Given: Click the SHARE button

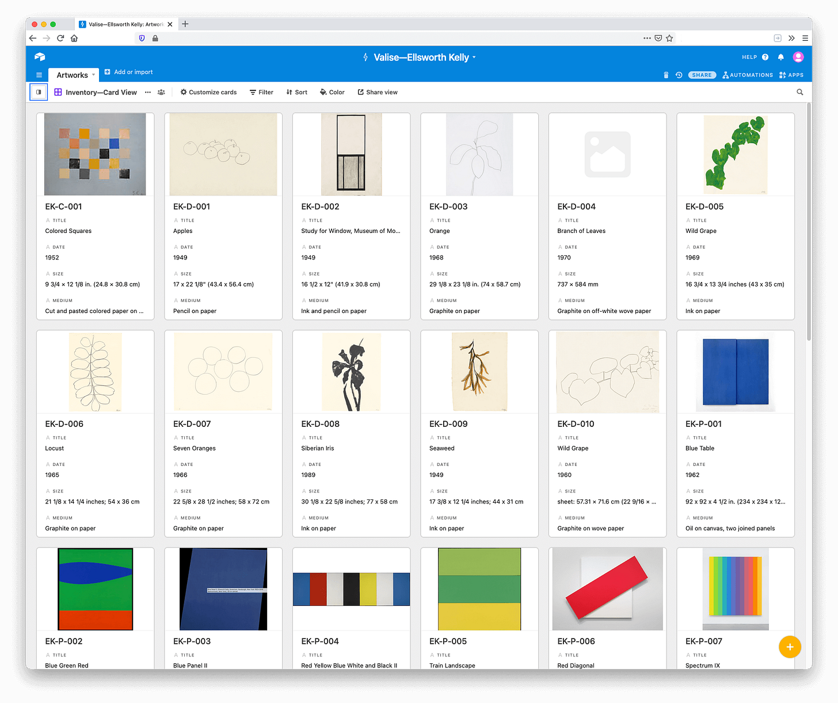Looking at the screenshot, I should 702,75.
